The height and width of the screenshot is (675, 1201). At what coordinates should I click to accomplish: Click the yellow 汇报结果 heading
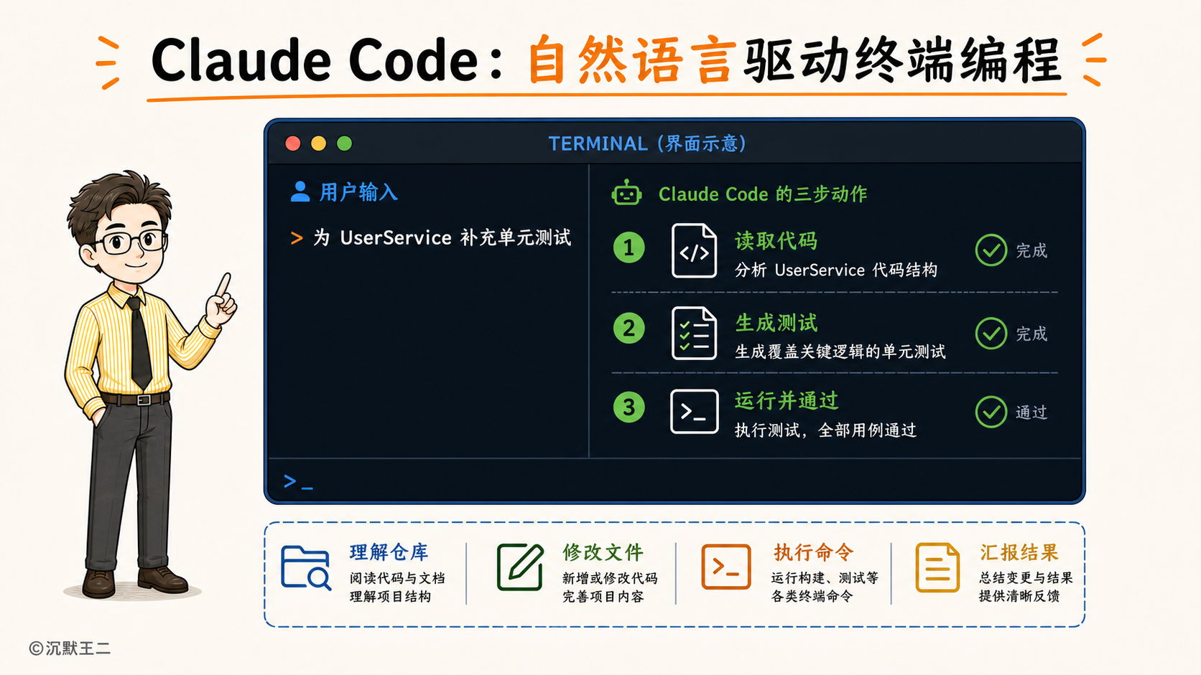tap(1019, 552)
